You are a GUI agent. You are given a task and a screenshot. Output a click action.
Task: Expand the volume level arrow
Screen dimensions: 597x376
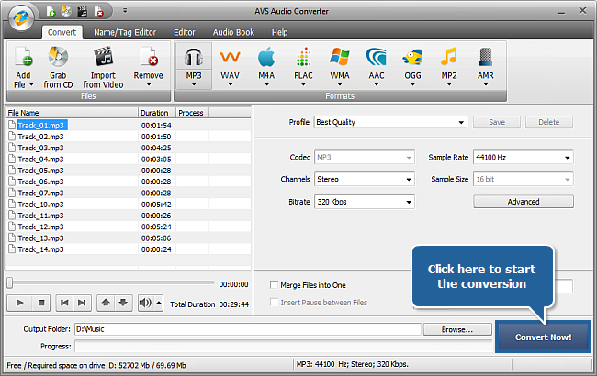tap(159, 303)
